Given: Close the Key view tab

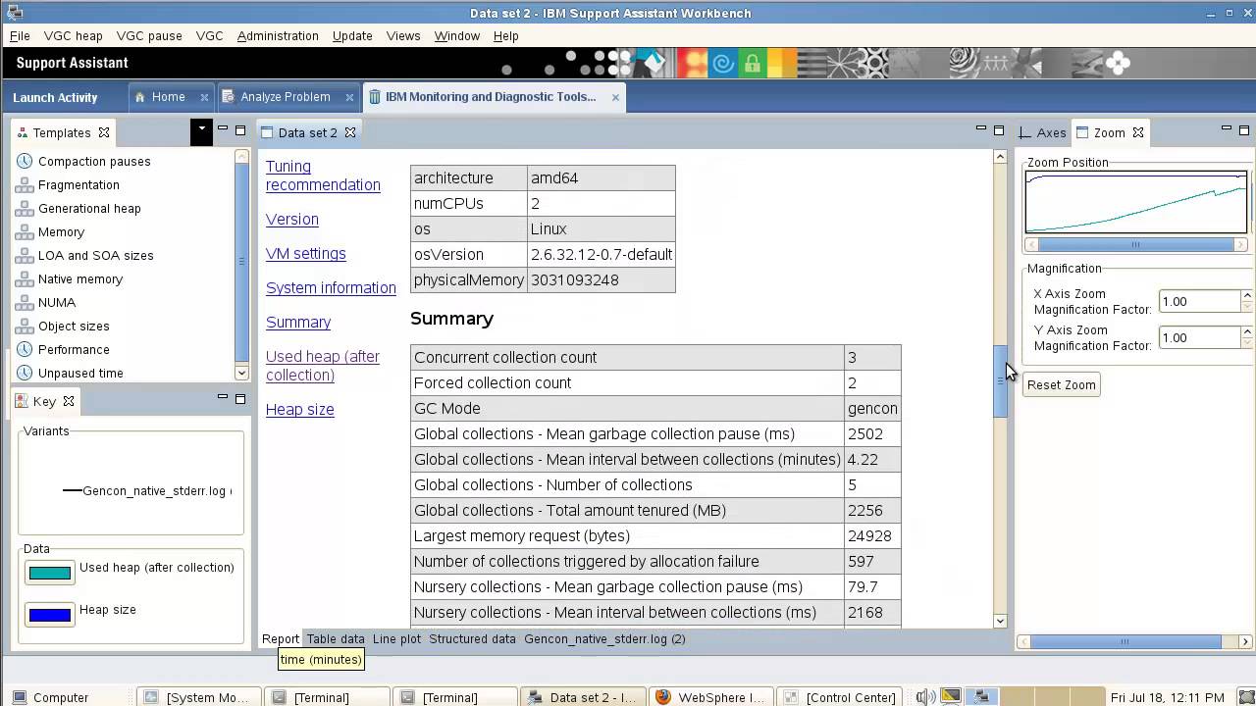Looking at the screenshot, I should tap(69, 401).
